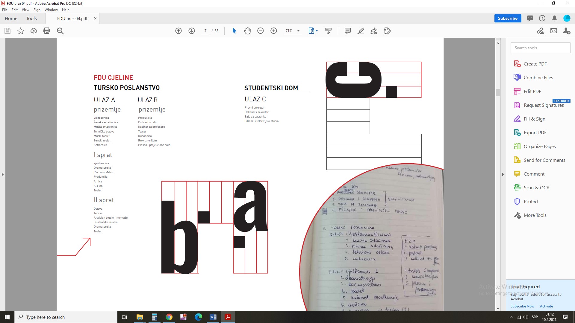Viewport: 575px width, 323px height.
Task: Open the Protect tool
Action: click(531, 201)
